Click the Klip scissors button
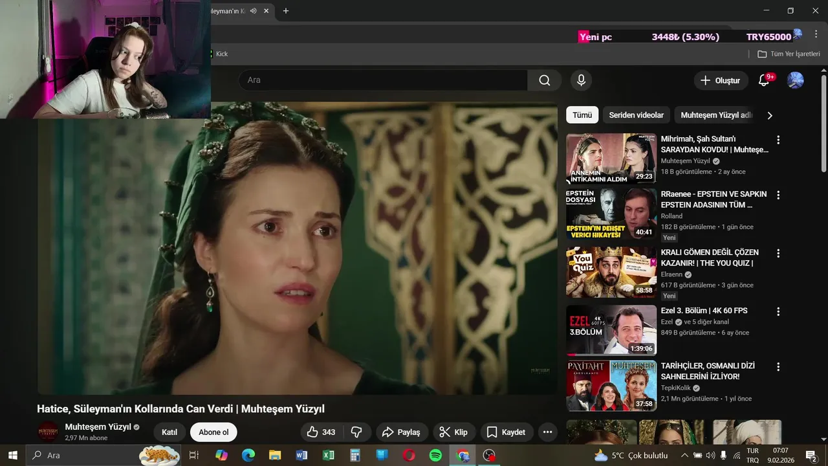The width and height of the screenshot is (828, 466). (453, 432)
